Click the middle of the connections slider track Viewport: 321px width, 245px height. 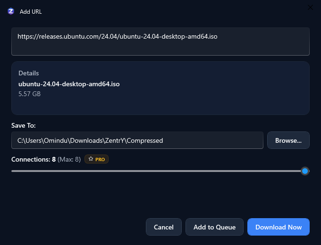[x=160, y=171]
